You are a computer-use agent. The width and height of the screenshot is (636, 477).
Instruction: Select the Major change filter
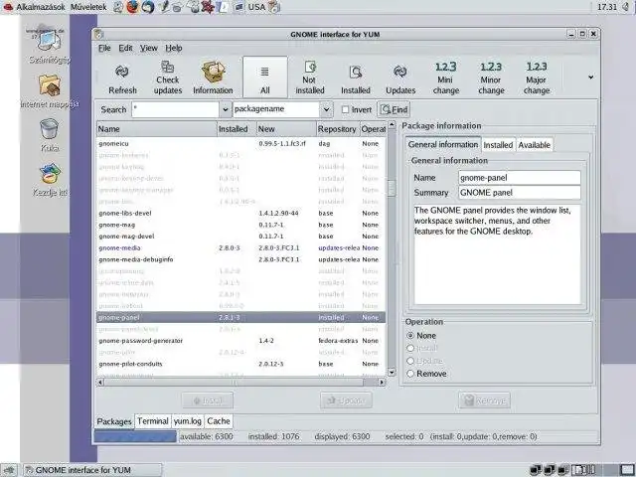click(537, 78)
